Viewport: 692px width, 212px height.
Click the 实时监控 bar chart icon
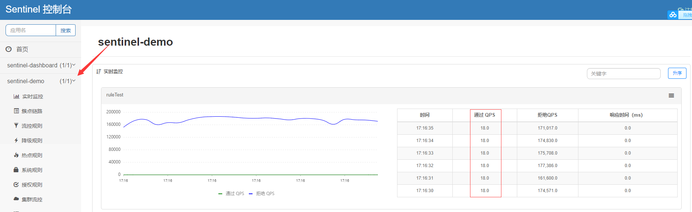pos(16,96)
